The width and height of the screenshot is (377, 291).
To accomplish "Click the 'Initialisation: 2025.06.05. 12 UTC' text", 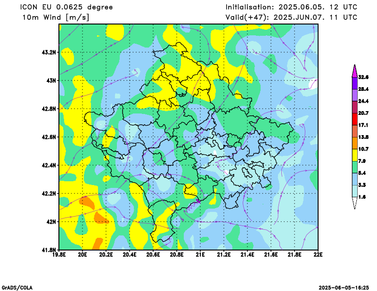I will tap(291, 7).
